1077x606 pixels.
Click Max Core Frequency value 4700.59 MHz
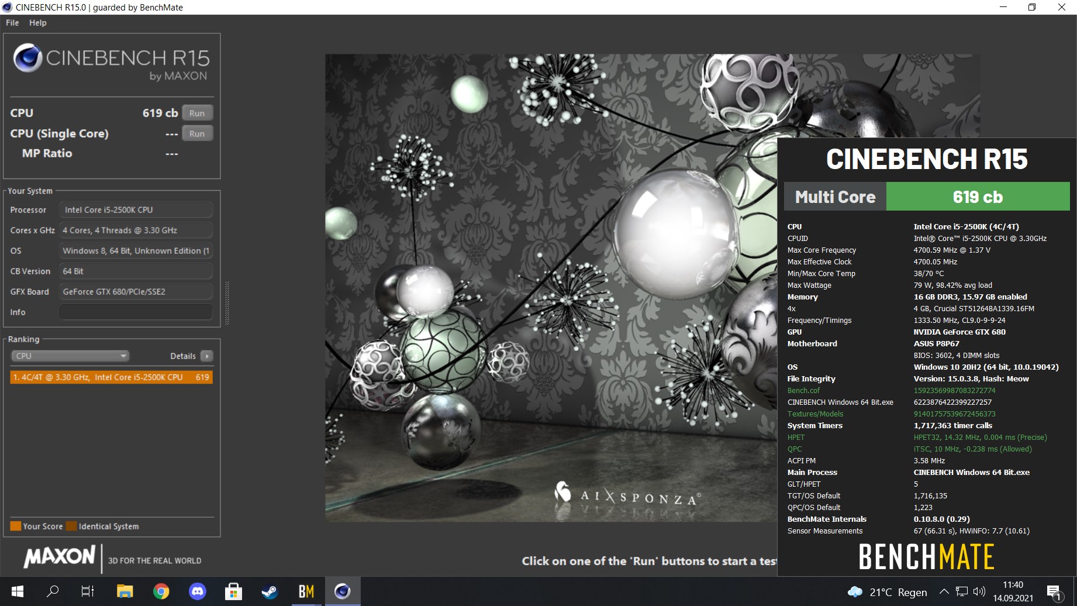[952, 250]
